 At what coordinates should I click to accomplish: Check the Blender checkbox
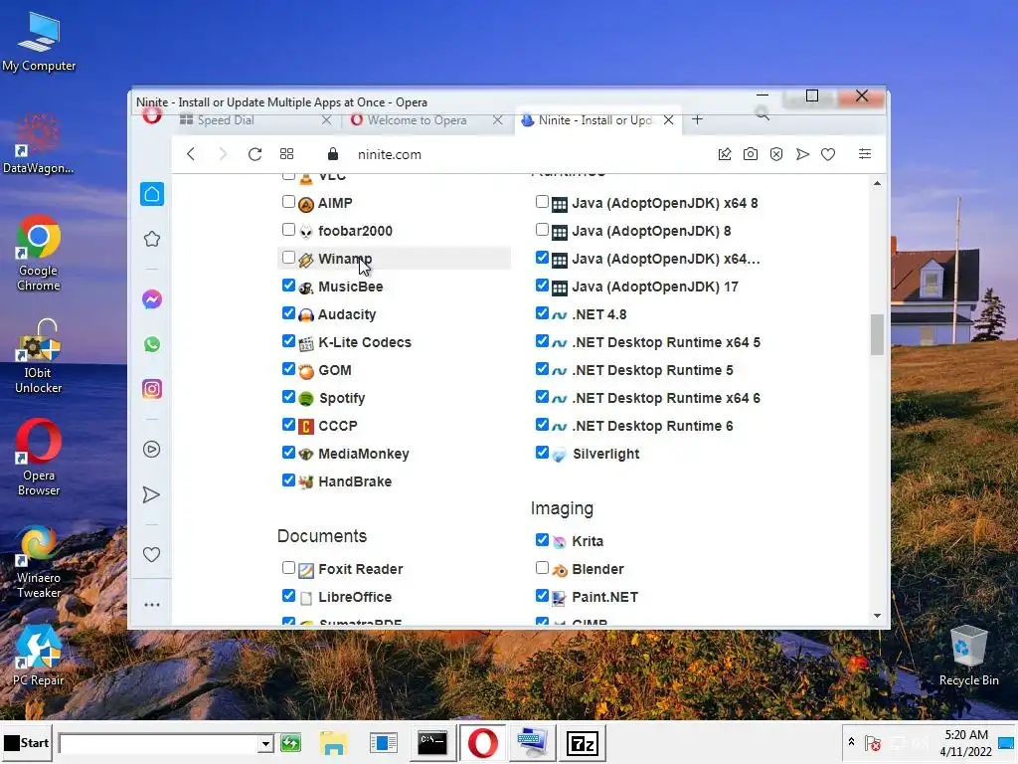pyautogui.click(x=542, y=568)
